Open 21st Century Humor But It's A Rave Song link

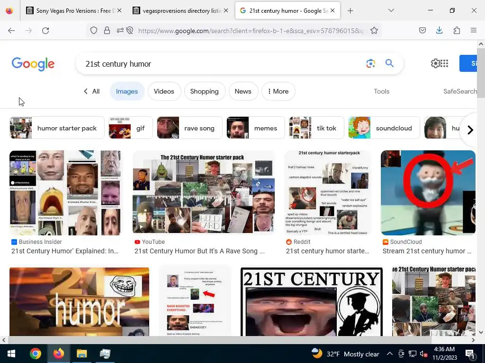(x=199, y=251)
